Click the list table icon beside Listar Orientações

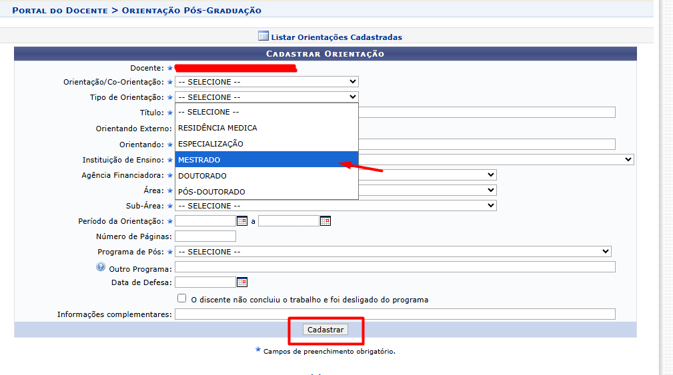(x=263, y=36)
